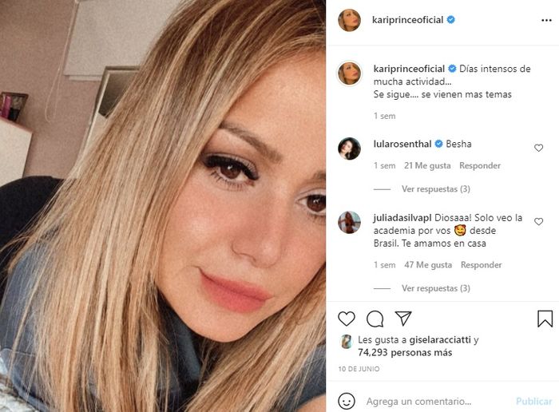The height and width of the screenshot is (412, 559).
Task: Like lularosenthal's comment heart
Action: coord(538,148)
